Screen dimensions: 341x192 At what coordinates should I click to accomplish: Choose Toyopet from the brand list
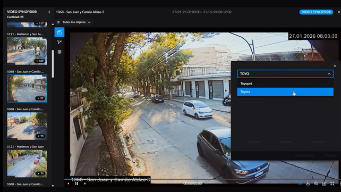[x=285, y=84]
